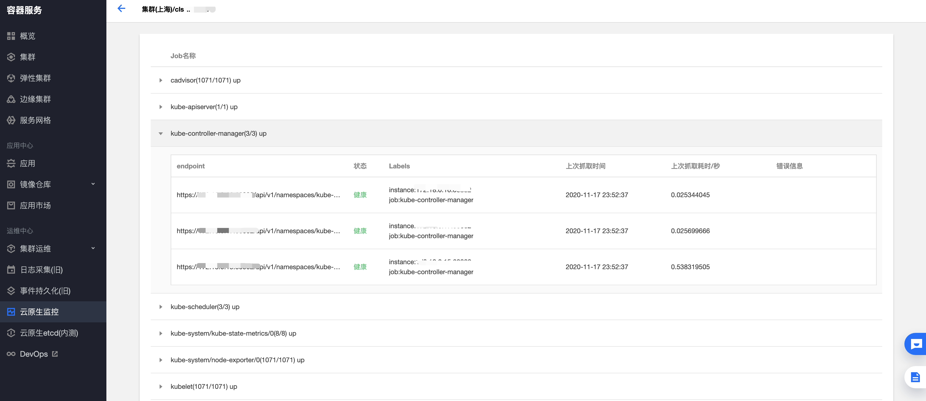Expand the cadvisor(1071/1071) job row

point(161,81)
